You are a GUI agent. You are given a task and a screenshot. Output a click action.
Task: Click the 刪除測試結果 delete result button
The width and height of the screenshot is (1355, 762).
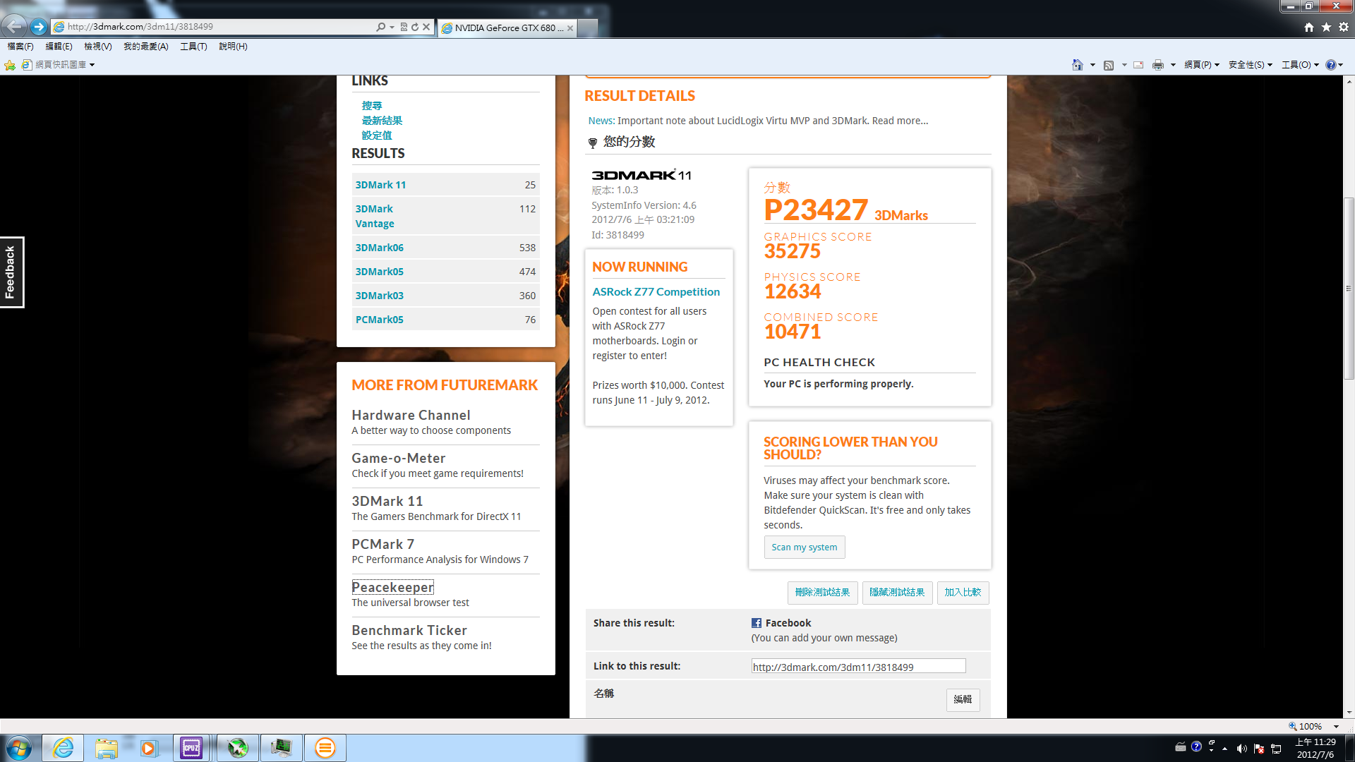822,593
